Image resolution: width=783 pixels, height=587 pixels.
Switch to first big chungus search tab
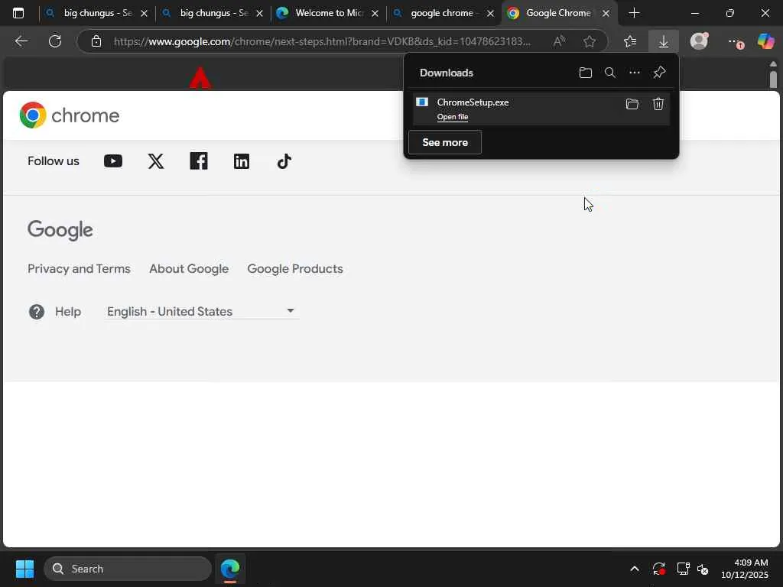pyautogui.click(x=97, y=14)
